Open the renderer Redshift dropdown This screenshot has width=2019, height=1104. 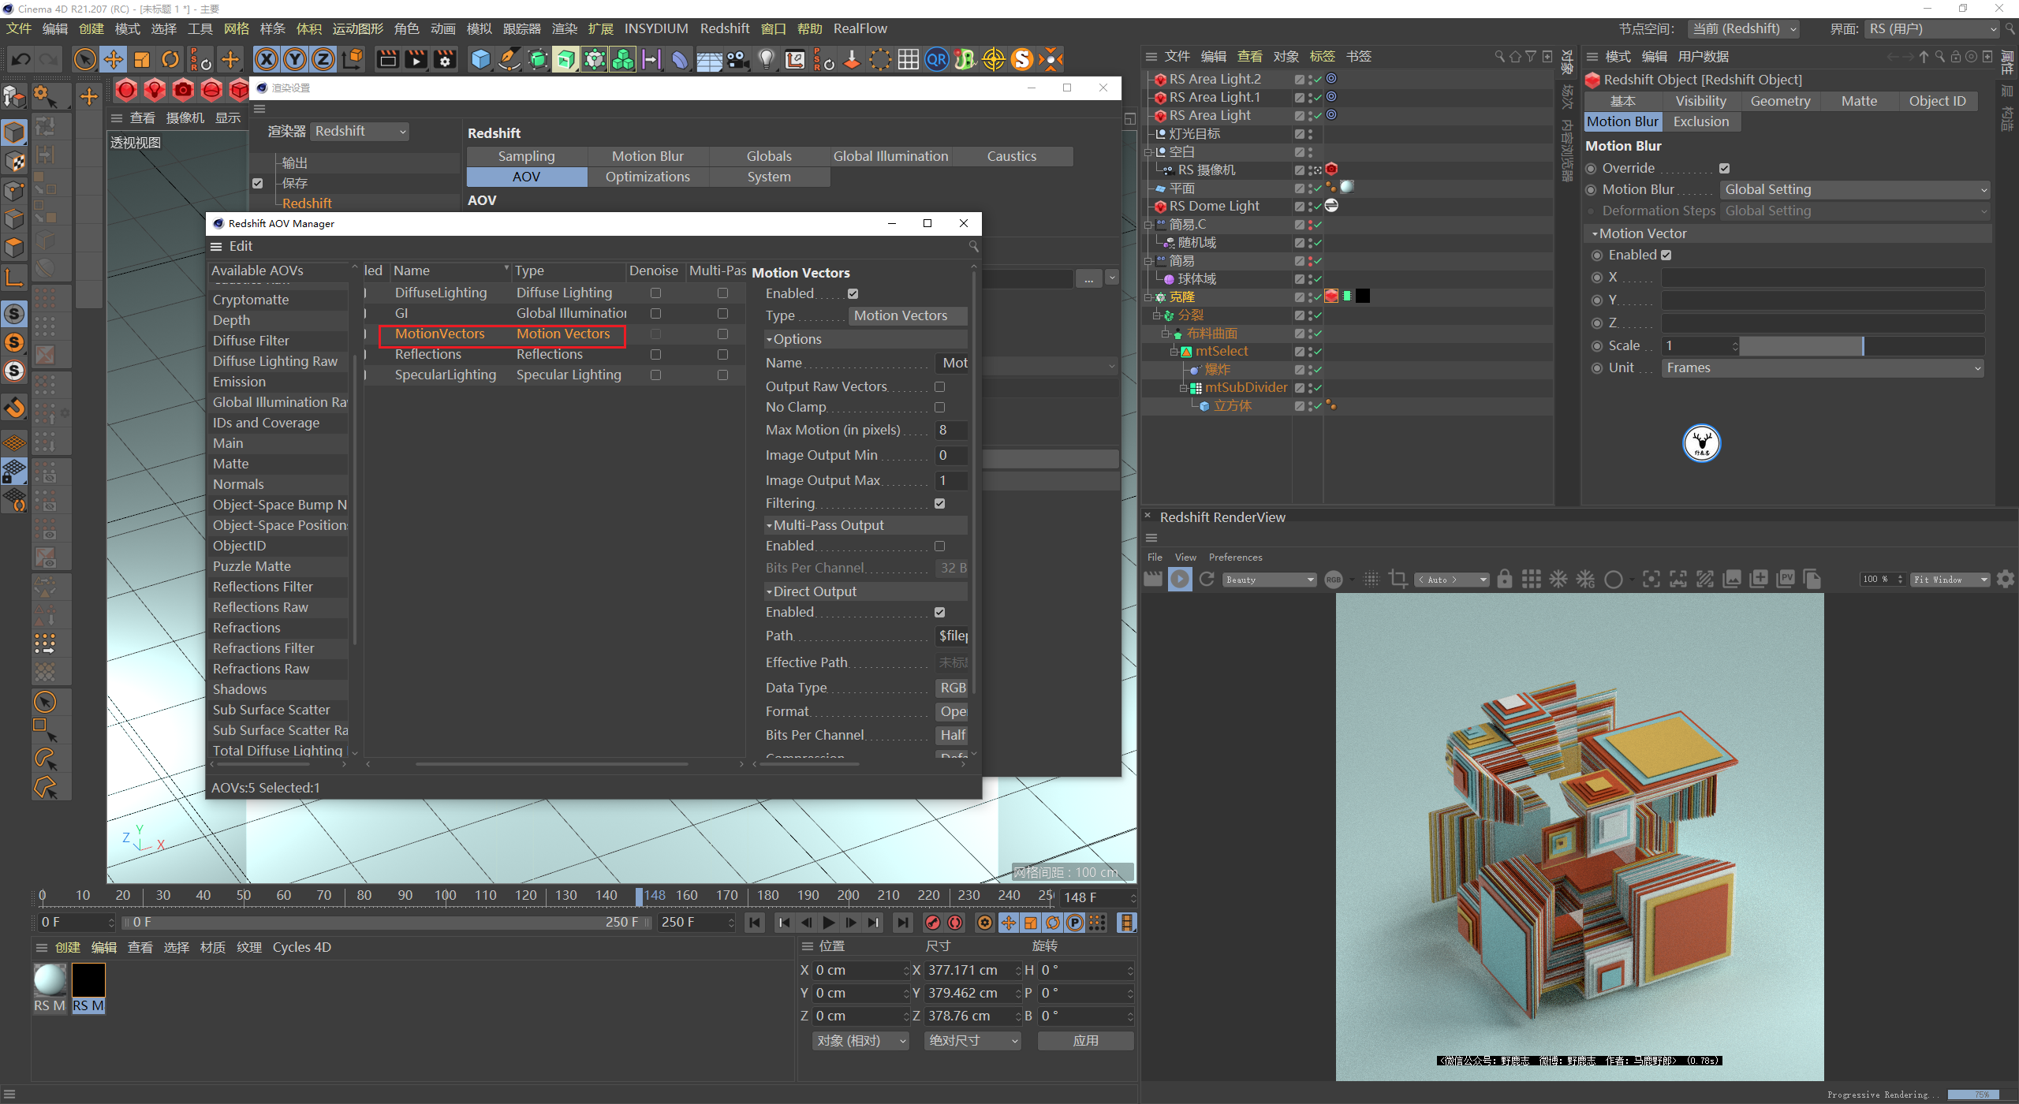(360, 131)
